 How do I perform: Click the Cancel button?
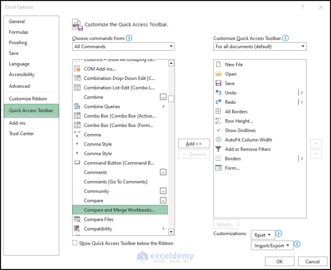(x=313, y=262)
